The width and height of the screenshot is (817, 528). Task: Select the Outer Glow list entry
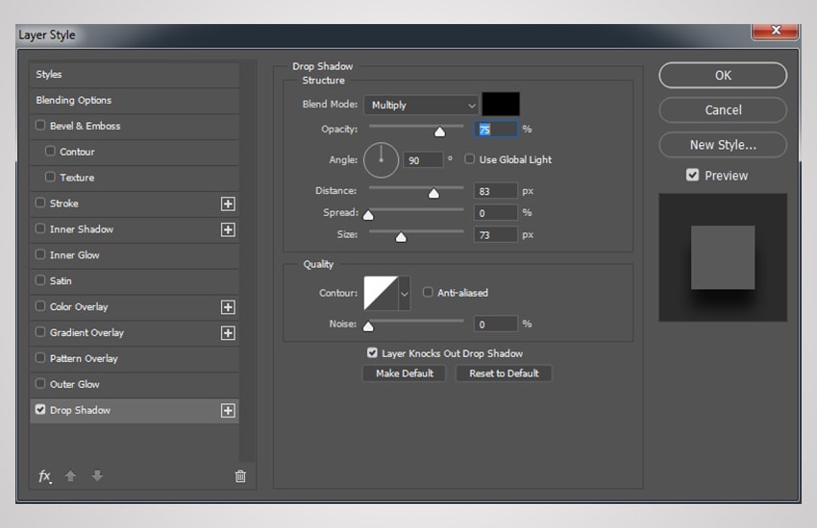click(135, 384)
